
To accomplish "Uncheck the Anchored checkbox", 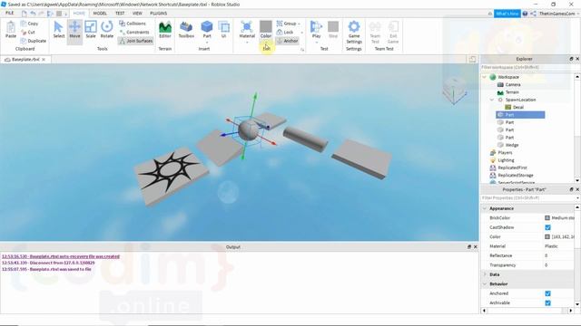I will point(547,293).
